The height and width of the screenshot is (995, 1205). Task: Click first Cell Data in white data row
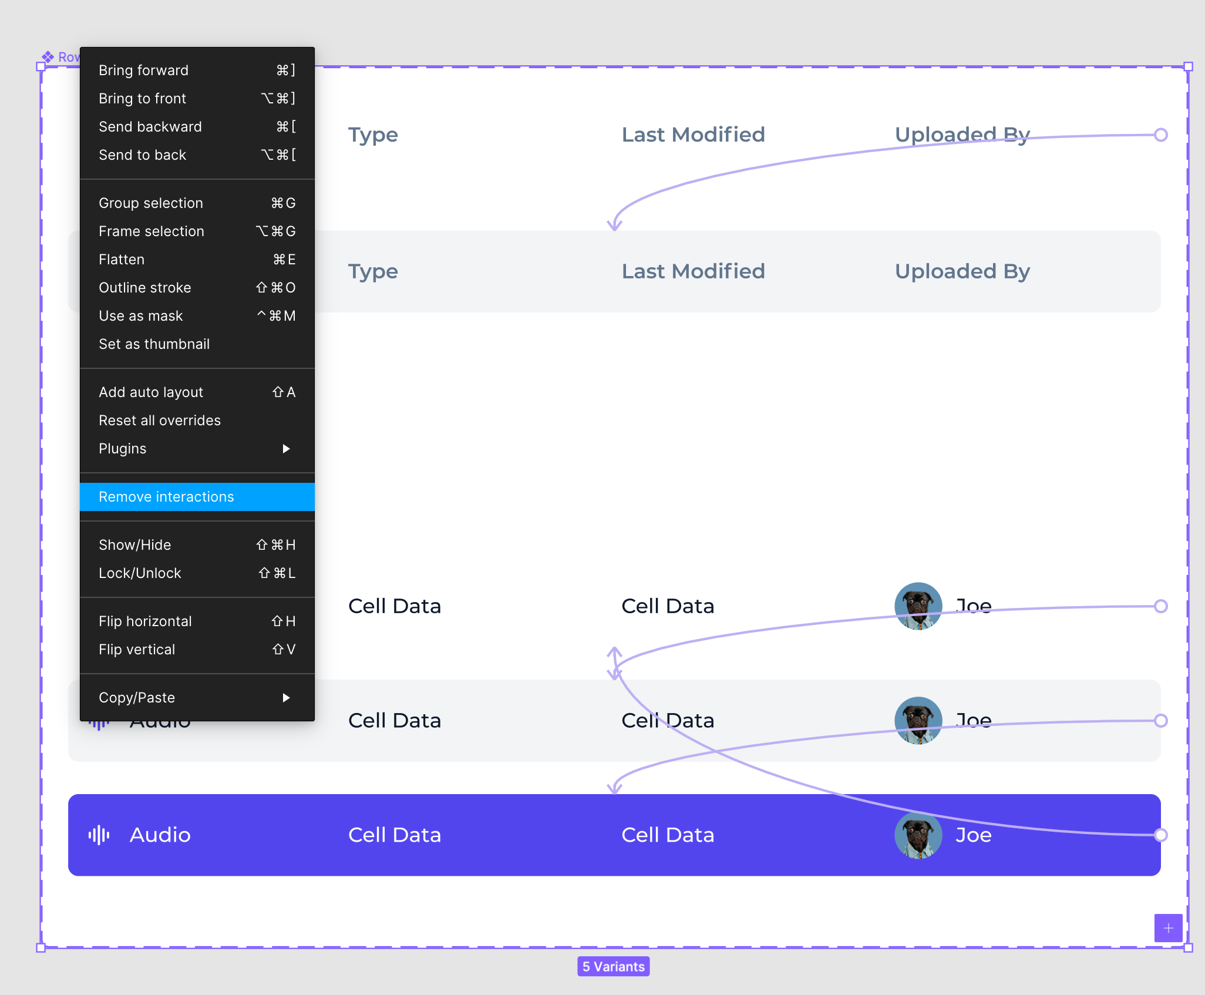[395, 606]
